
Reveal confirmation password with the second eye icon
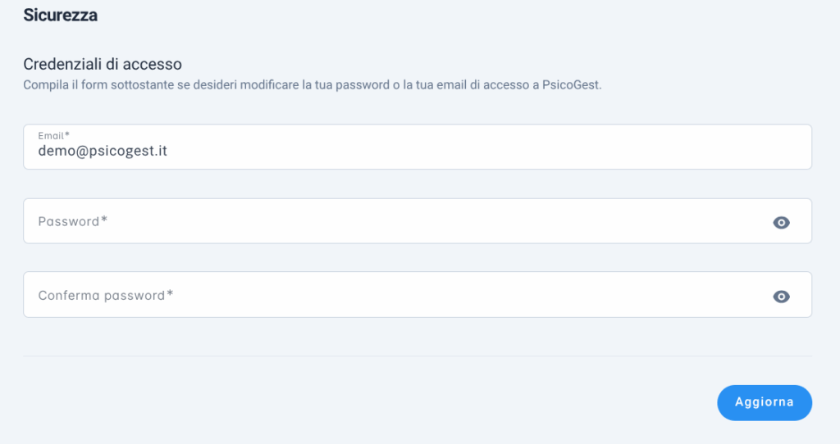click(781, 296)
